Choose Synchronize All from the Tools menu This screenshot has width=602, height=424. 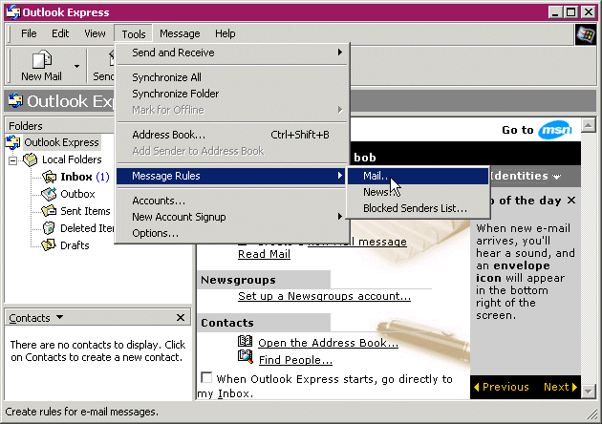pos(232,77)
